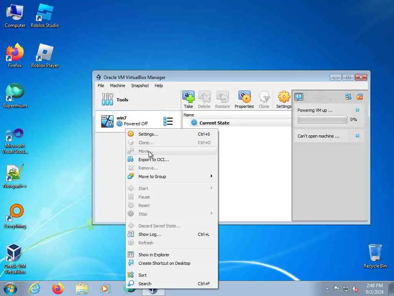The height and width of the screenshot is (296, 394).
Task: Click Reset in the context menu
Action: pos(172,205)
